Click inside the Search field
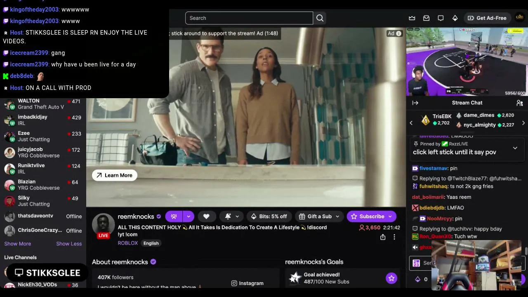 tap(249, 18)
